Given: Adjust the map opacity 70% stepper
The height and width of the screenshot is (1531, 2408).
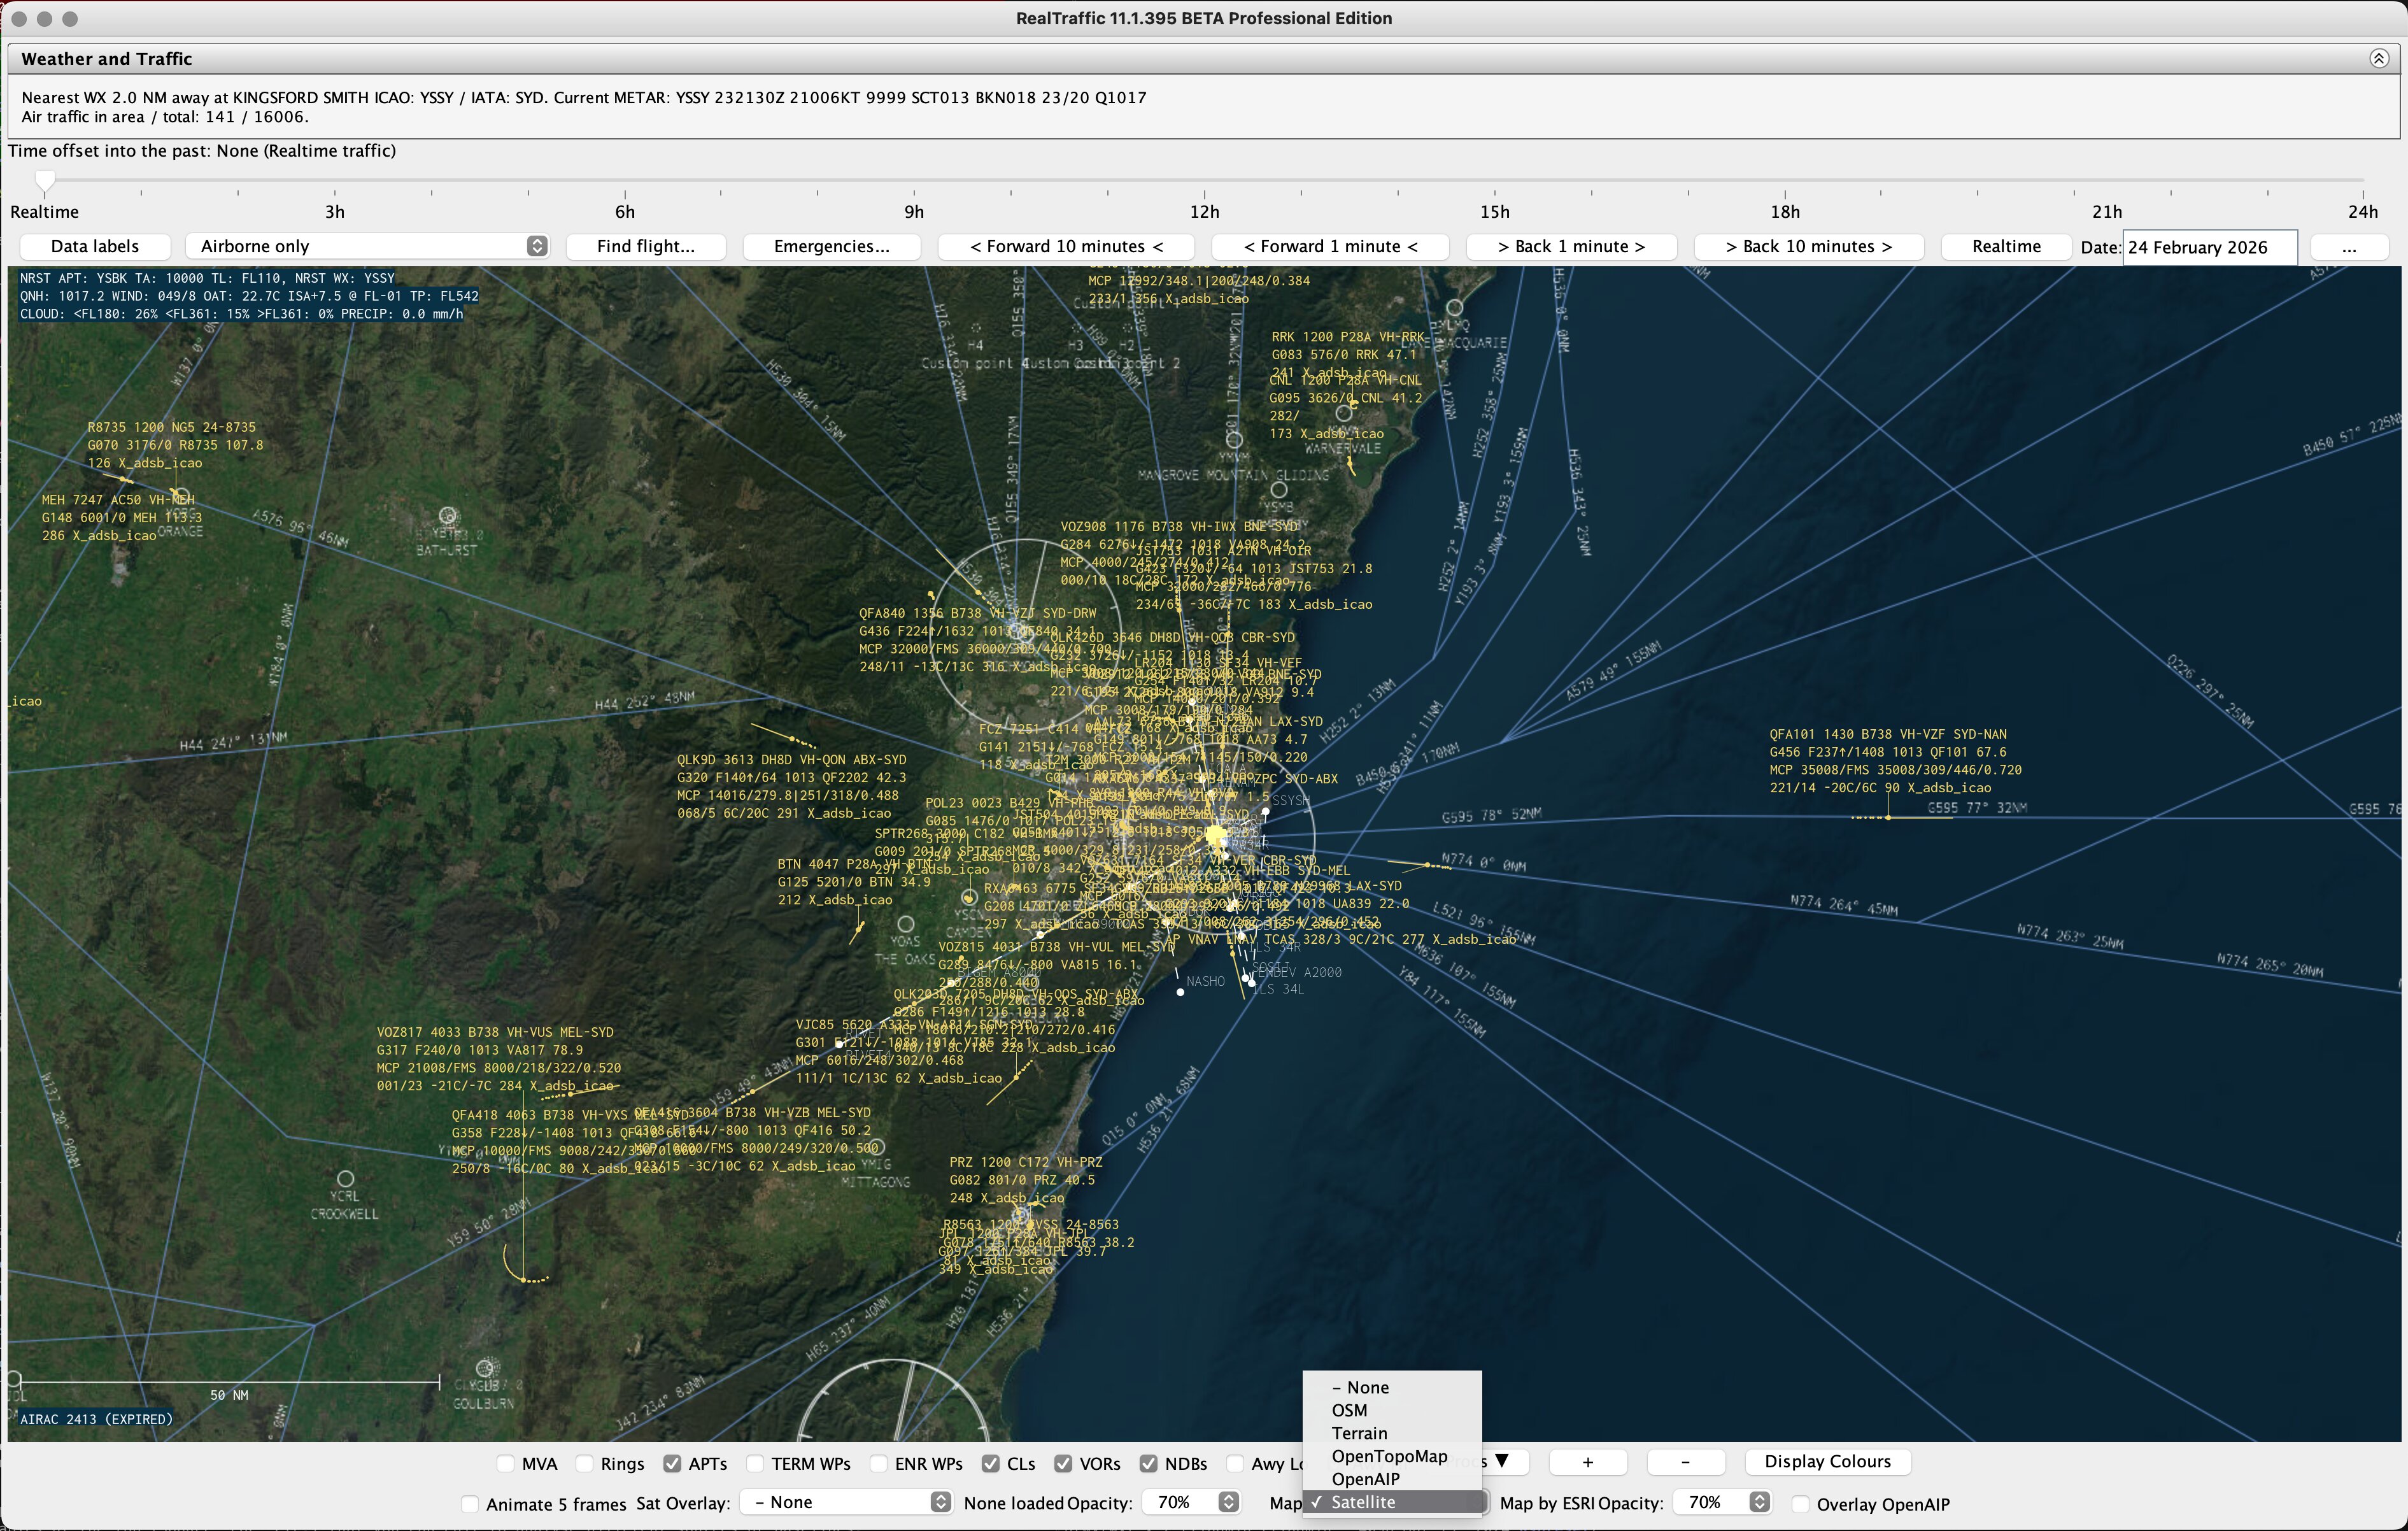Looking at the screenshot, I should 1759,1502.
